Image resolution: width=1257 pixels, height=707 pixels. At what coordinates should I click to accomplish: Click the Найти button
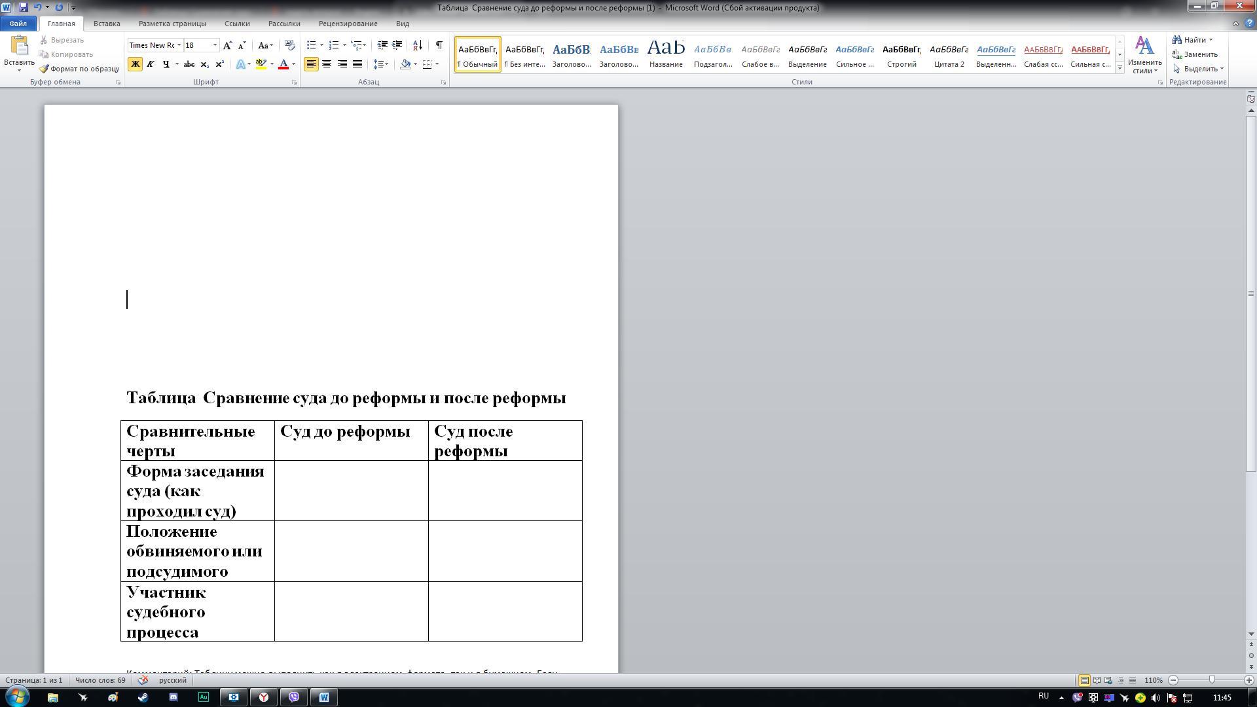click(x=1190, y=40)
